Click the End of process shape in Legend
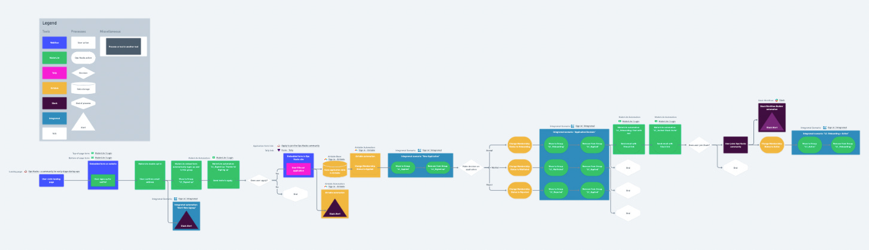This screenshot has width=869, height=250. pyautogui.click(x=83, y=103)
